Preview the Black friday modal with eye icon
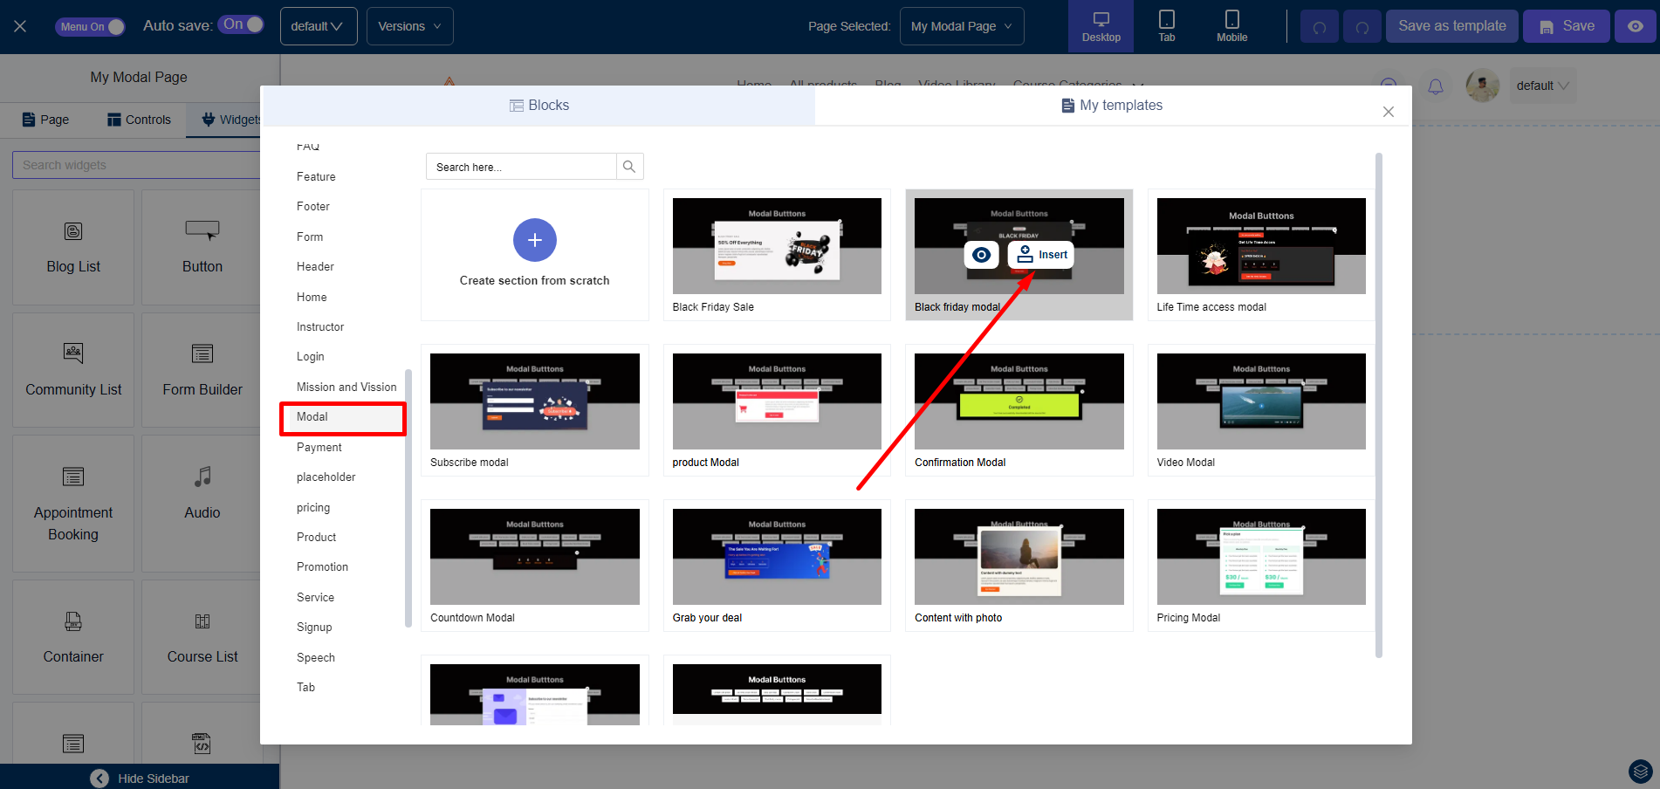Viewport: 1660px width, 789px height. (x=981, y=255)
